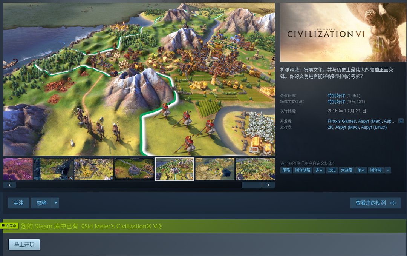407x256 pixels.
Task: Click the plus icon next to the developer list
Action: click(401, 121)
